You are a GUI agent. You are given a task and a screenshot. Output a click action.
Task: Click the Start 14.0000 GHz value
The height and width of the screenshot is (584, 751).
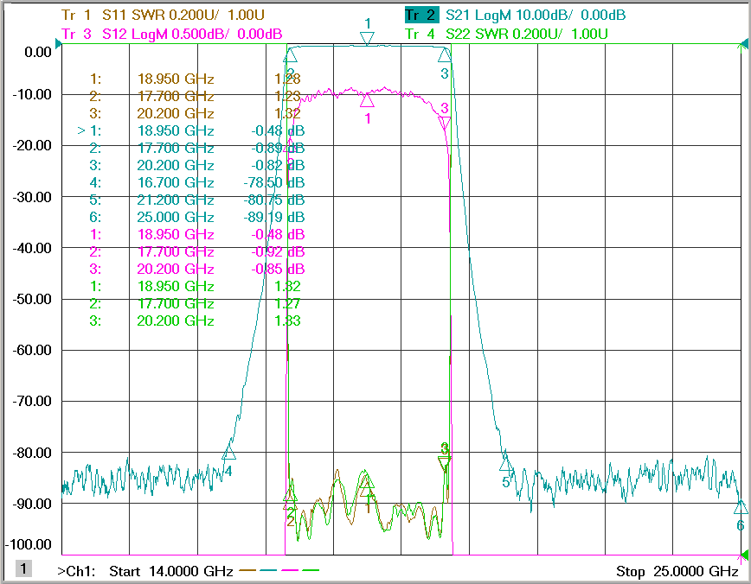(171, 571)
